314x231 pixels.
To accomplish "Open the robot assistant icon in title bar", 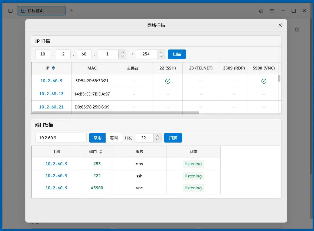I will coord(261,11).
